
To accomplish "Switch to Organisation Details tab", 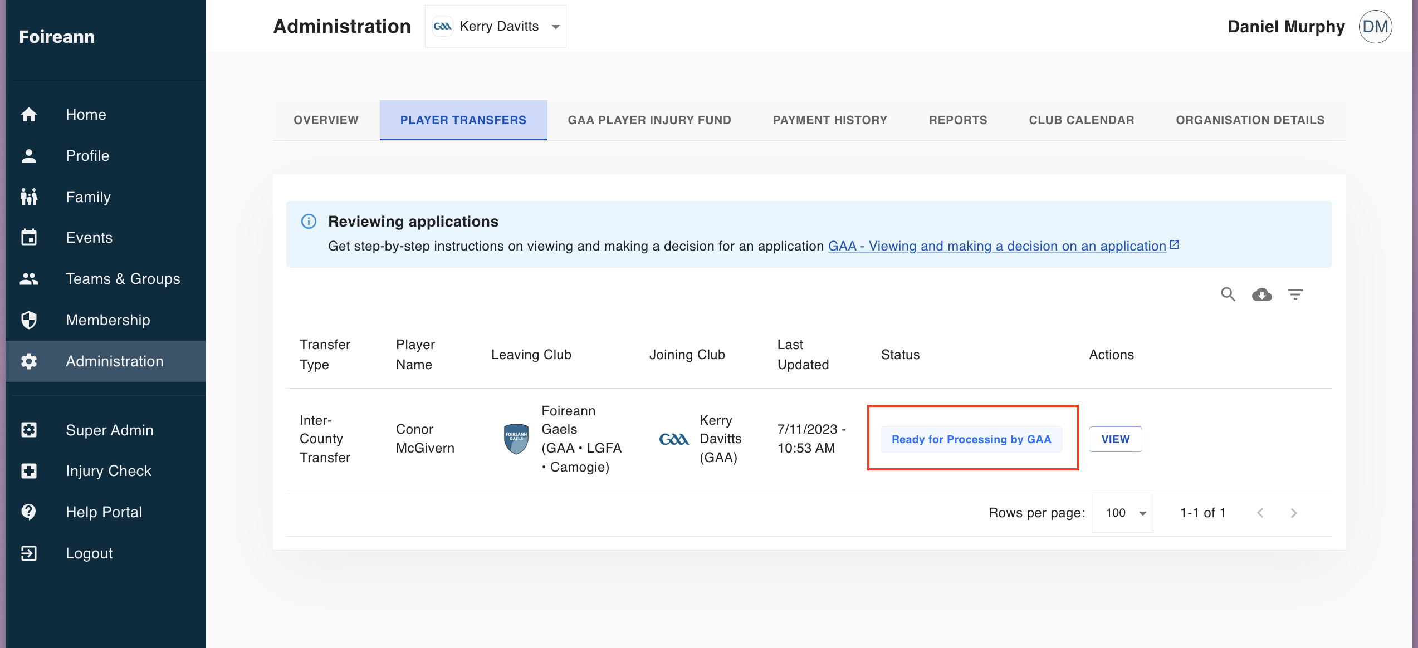I will tap(1250, 120).
